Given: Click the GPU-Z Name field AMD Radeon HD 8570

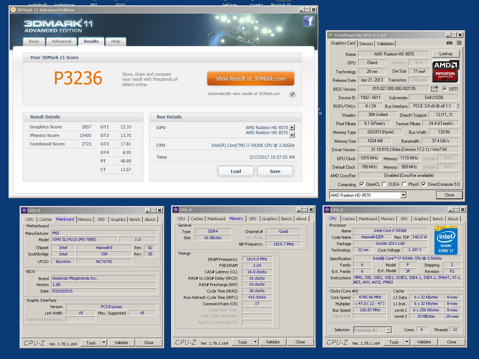Looking at the screenshot, I should [x=393, y=54].
